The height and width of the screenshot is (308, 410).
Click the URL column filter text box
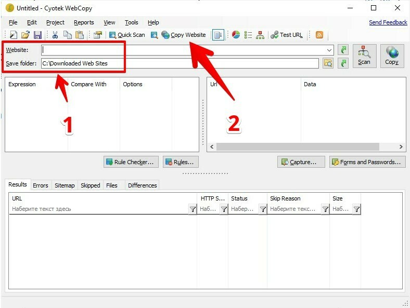[x=99, y=209]
